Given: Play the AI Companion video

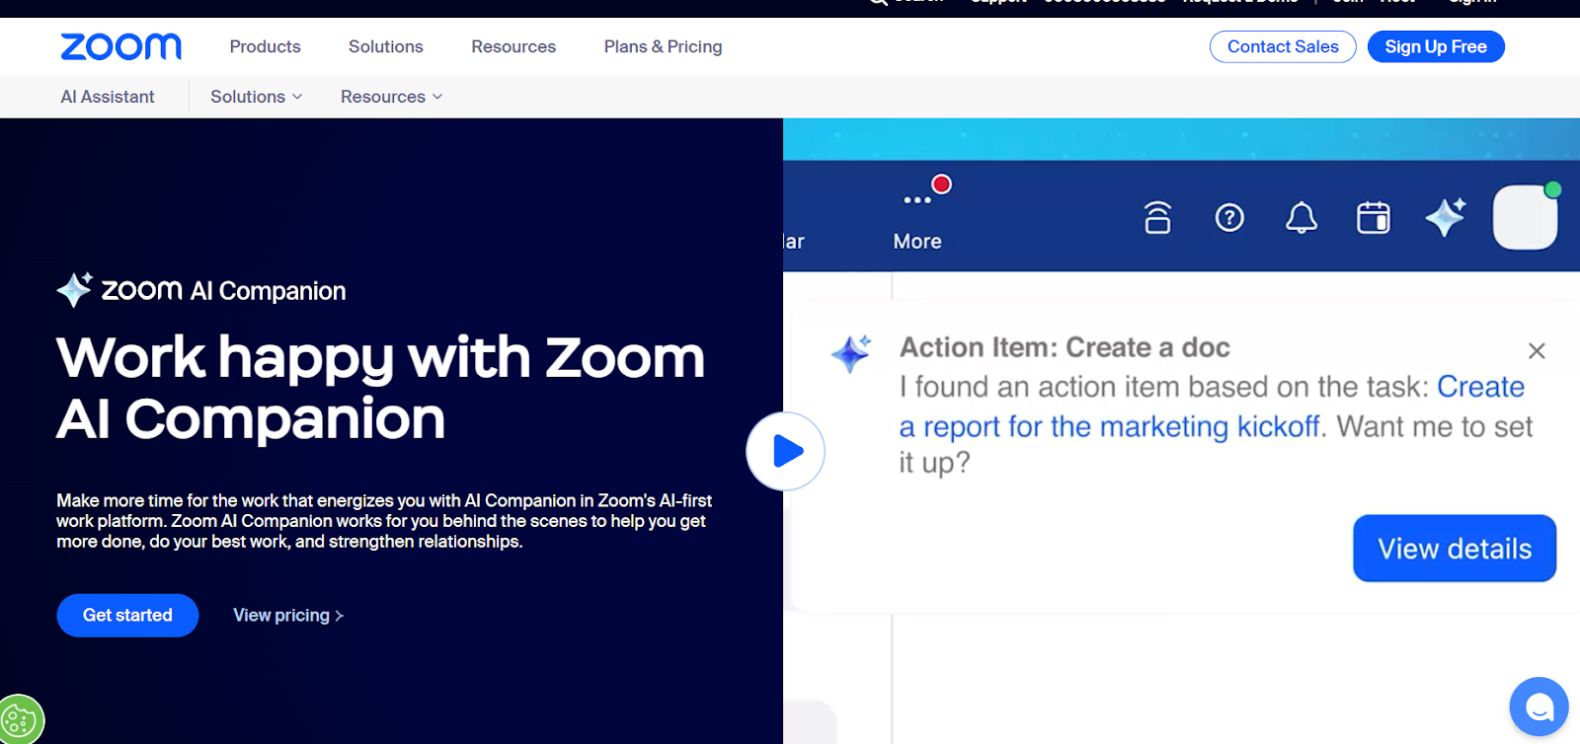Looking at the screenshot, I should tap(785, 451).
